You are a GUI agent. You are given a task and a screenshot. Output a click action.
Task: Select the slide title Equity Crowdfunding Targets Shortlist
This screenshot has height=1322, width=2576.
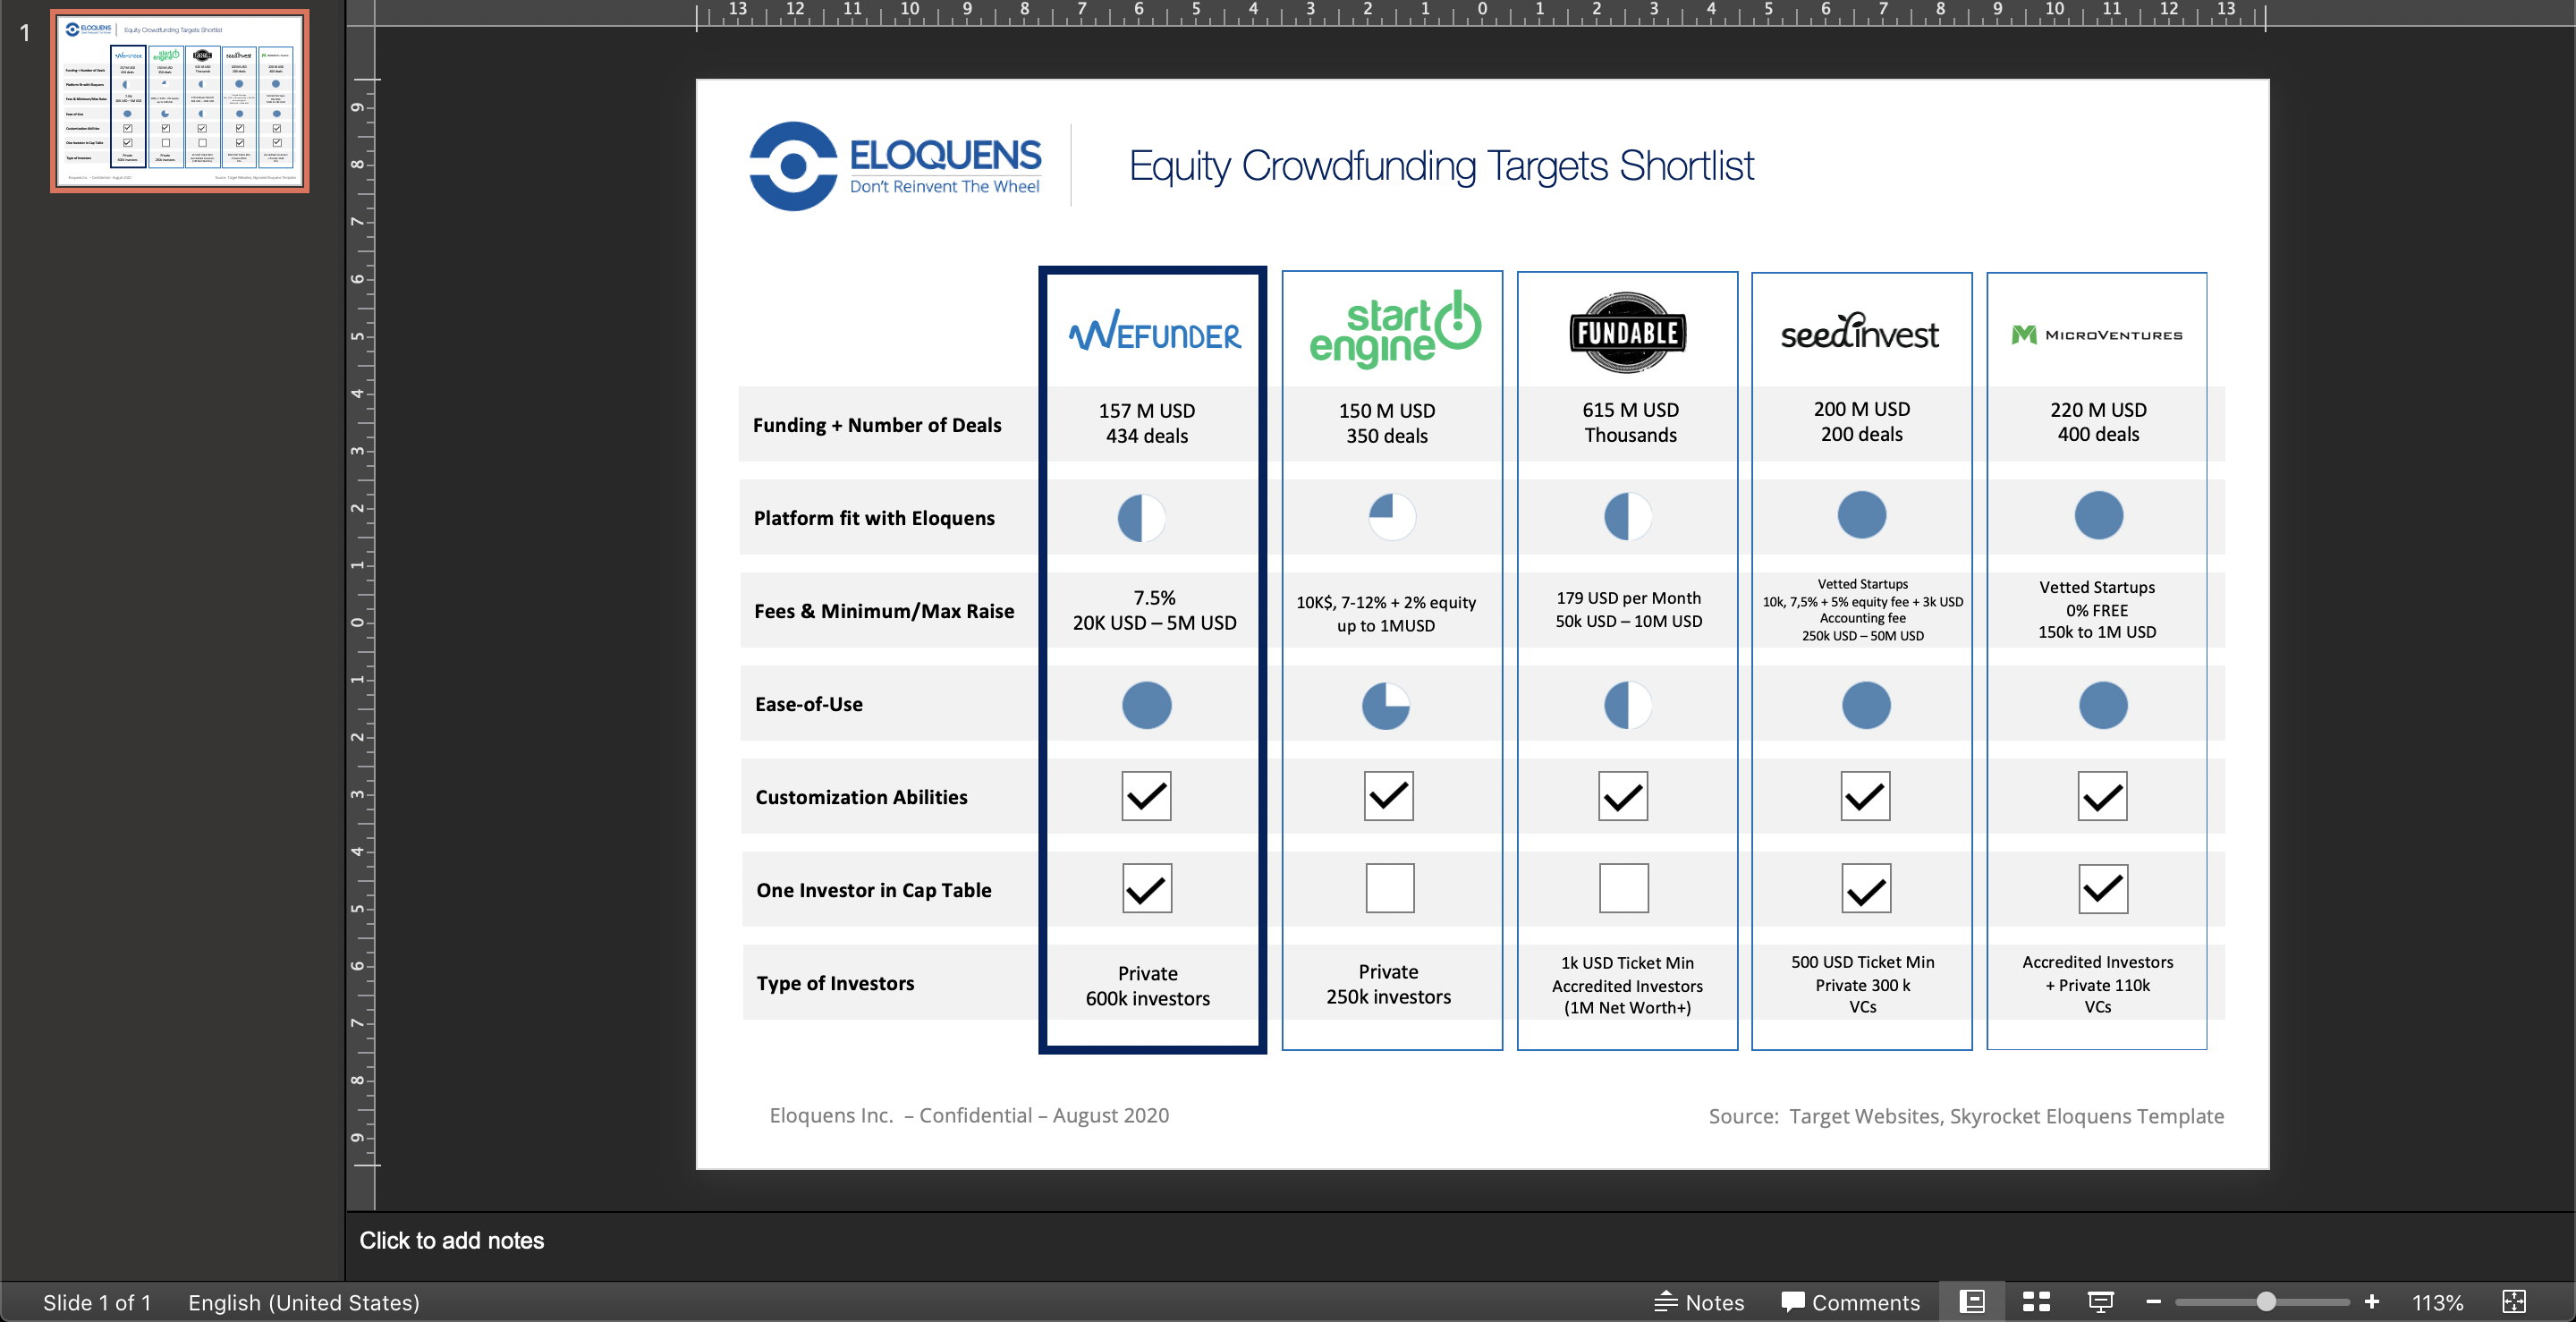pos(1441,166)
